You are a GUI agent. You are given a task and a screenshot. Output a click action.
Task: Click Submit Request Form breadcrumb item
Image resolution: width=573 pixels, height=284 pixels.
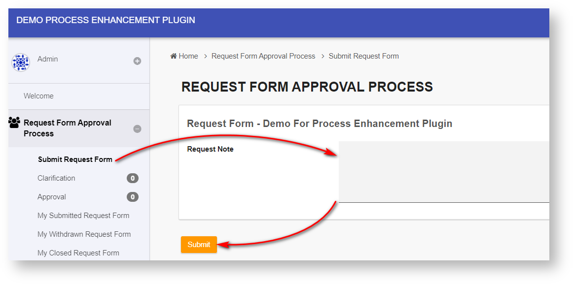click(x=364, y=56)
